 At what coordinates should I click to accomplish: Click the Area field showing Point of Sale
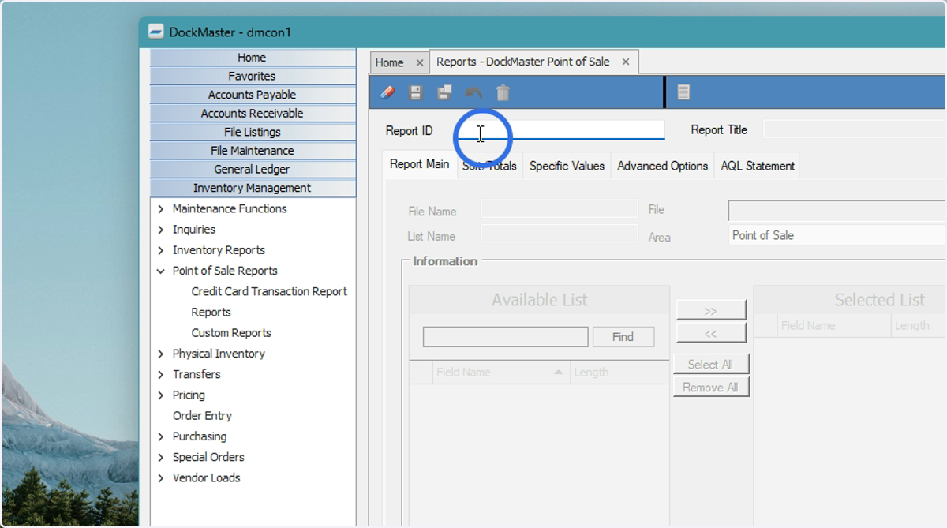point(837,235)
